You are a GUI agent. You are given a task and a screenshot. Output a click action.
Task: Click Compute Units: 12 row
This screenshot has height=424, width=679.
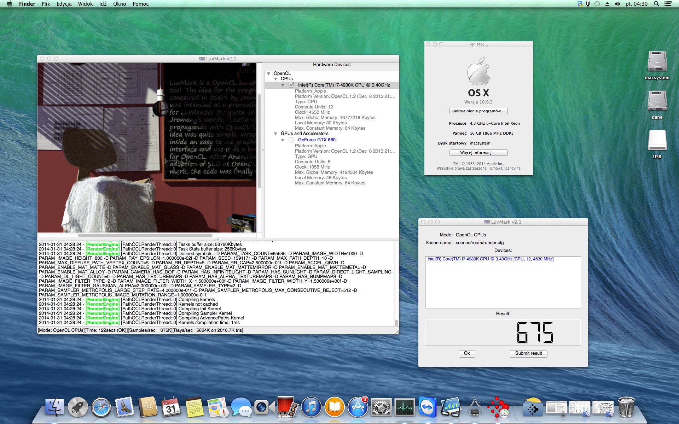coord(314,107)
